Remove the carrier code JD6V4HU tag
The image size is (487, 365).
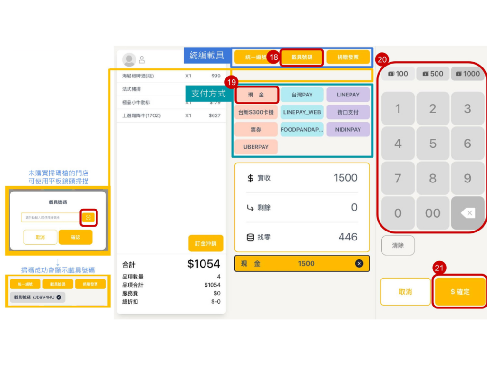[x=59, y=297]
